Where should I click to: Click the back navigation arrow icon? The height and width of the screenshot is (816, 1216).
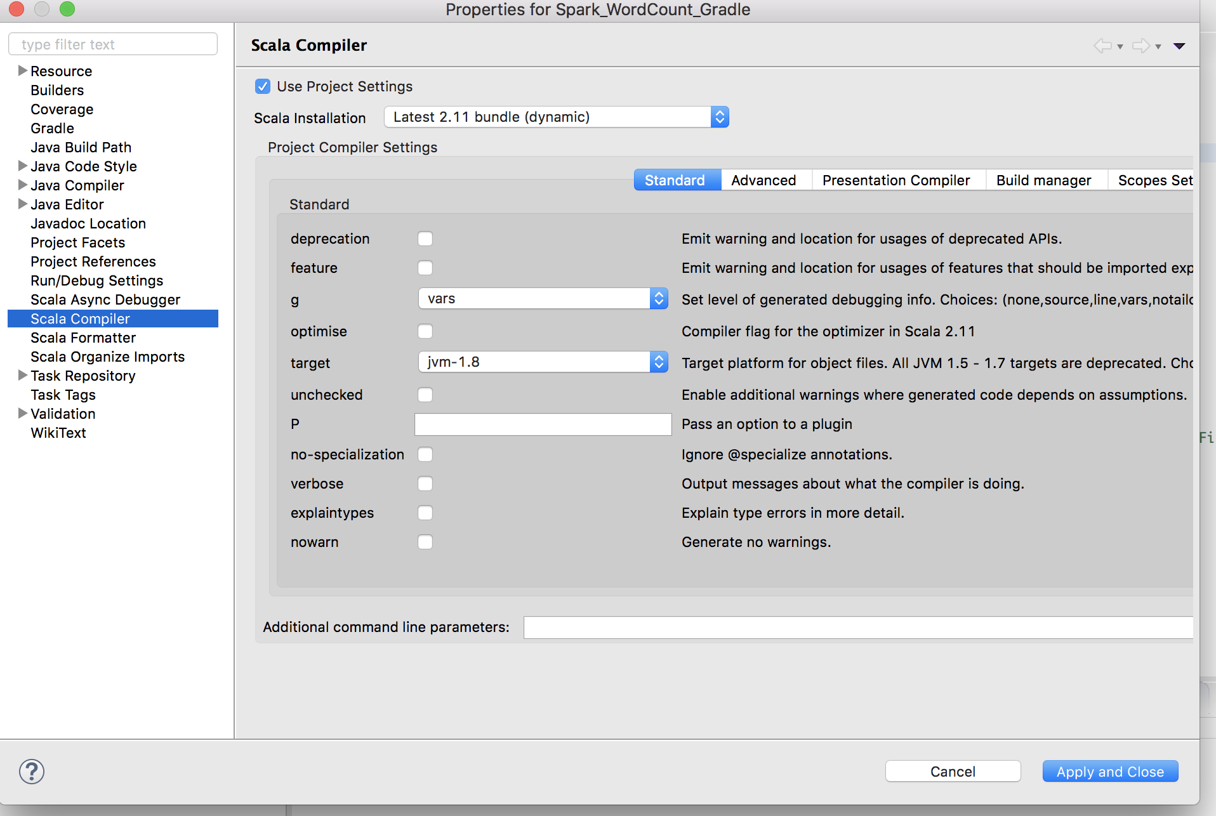[1103, 46]
